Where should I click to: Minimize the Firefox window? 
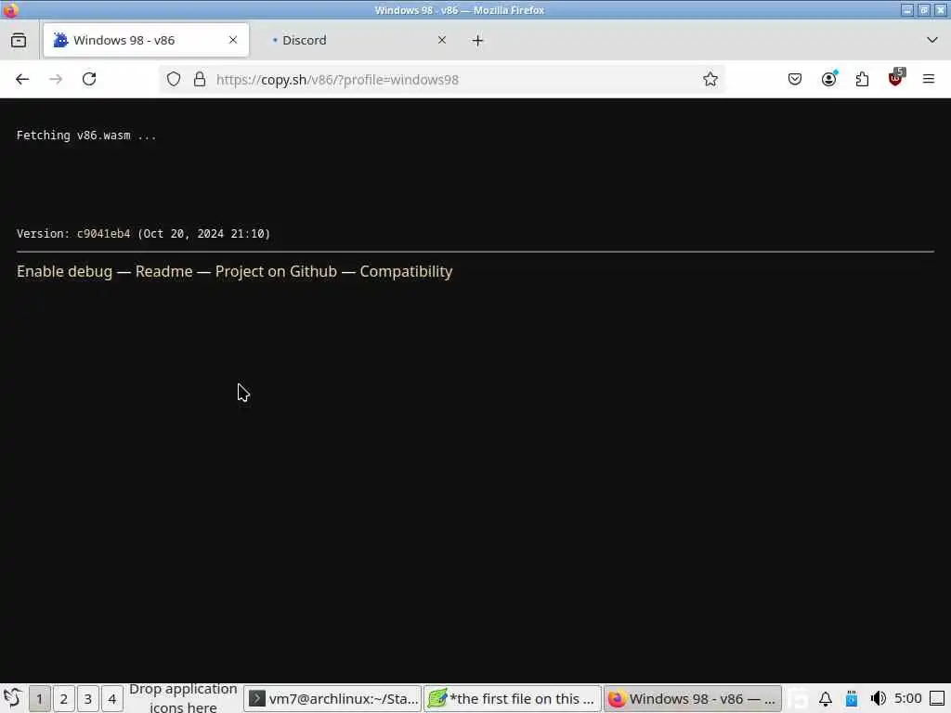tap(907, 9)
